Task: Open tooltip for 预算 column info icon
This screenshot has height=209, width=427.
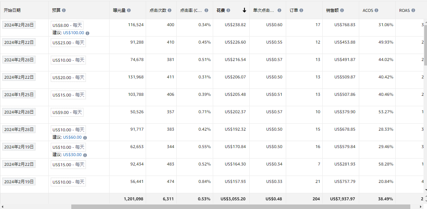Action: (64, 10)
